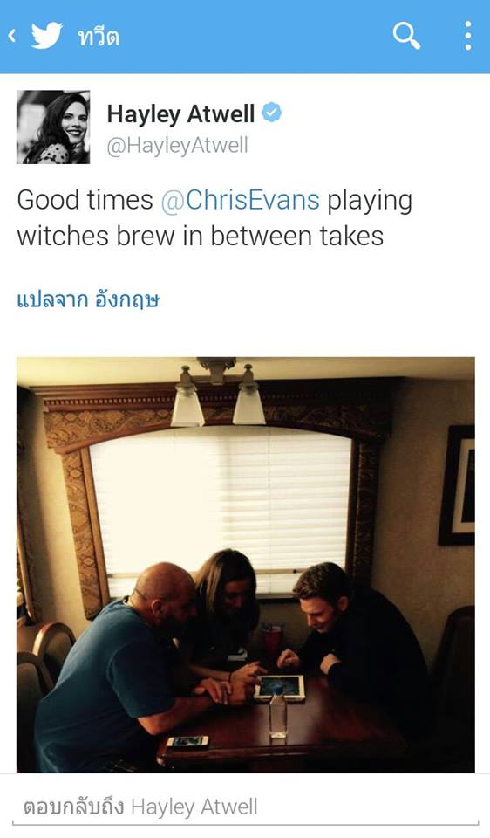Click the blue verified badge beside Hayley Atwell
This screenshot has height=838, width=490.
[272, 113]
